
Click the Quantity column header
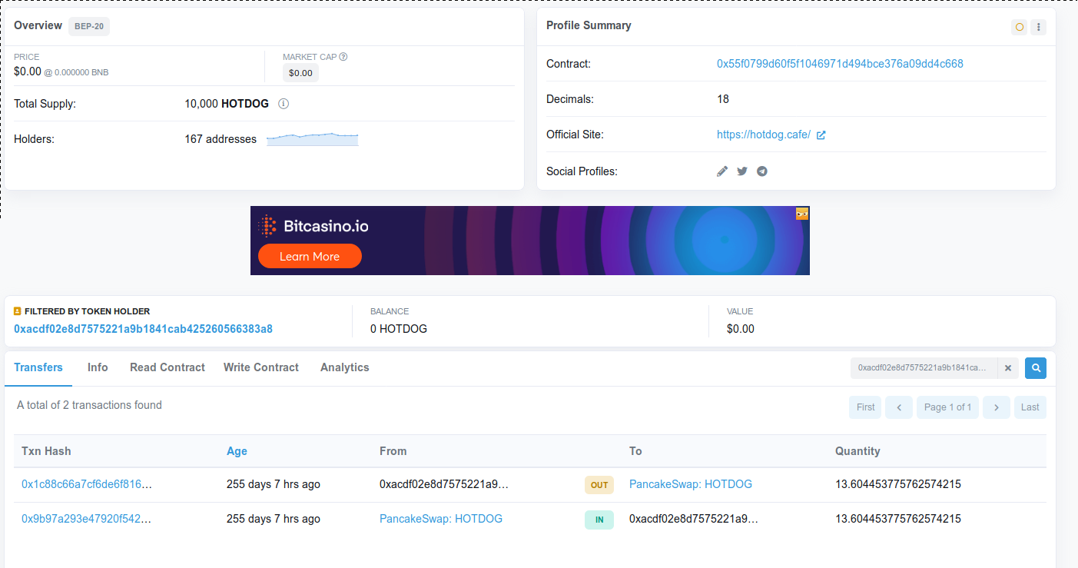click(857, 451)
